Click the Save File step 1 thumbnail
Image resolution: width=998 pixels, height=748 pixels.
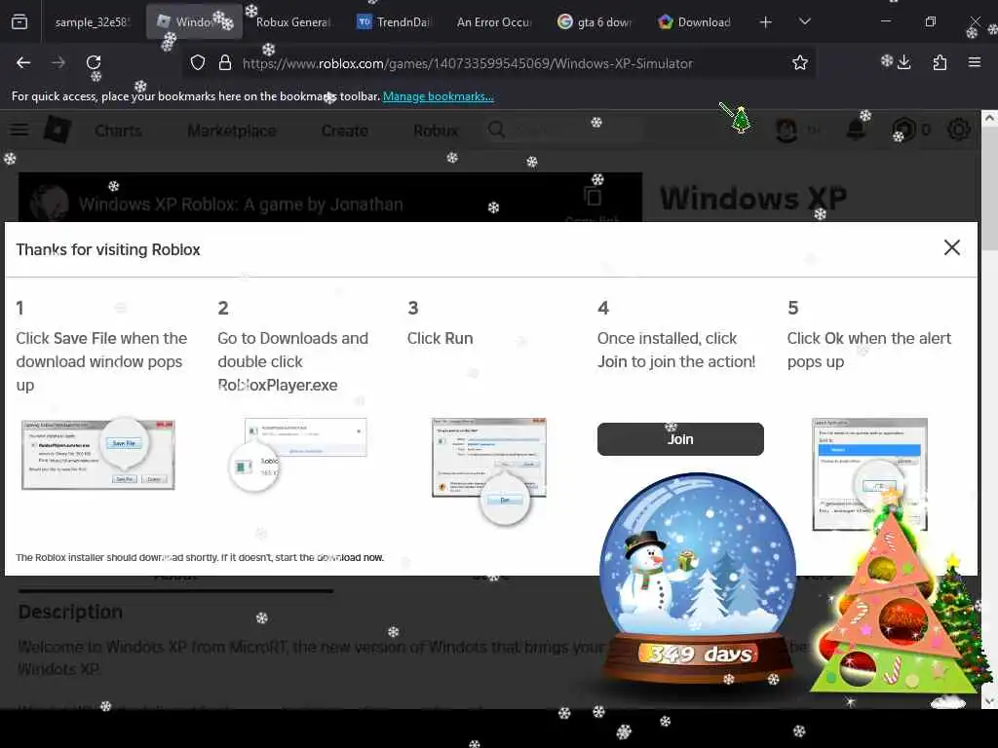[98, 454]
